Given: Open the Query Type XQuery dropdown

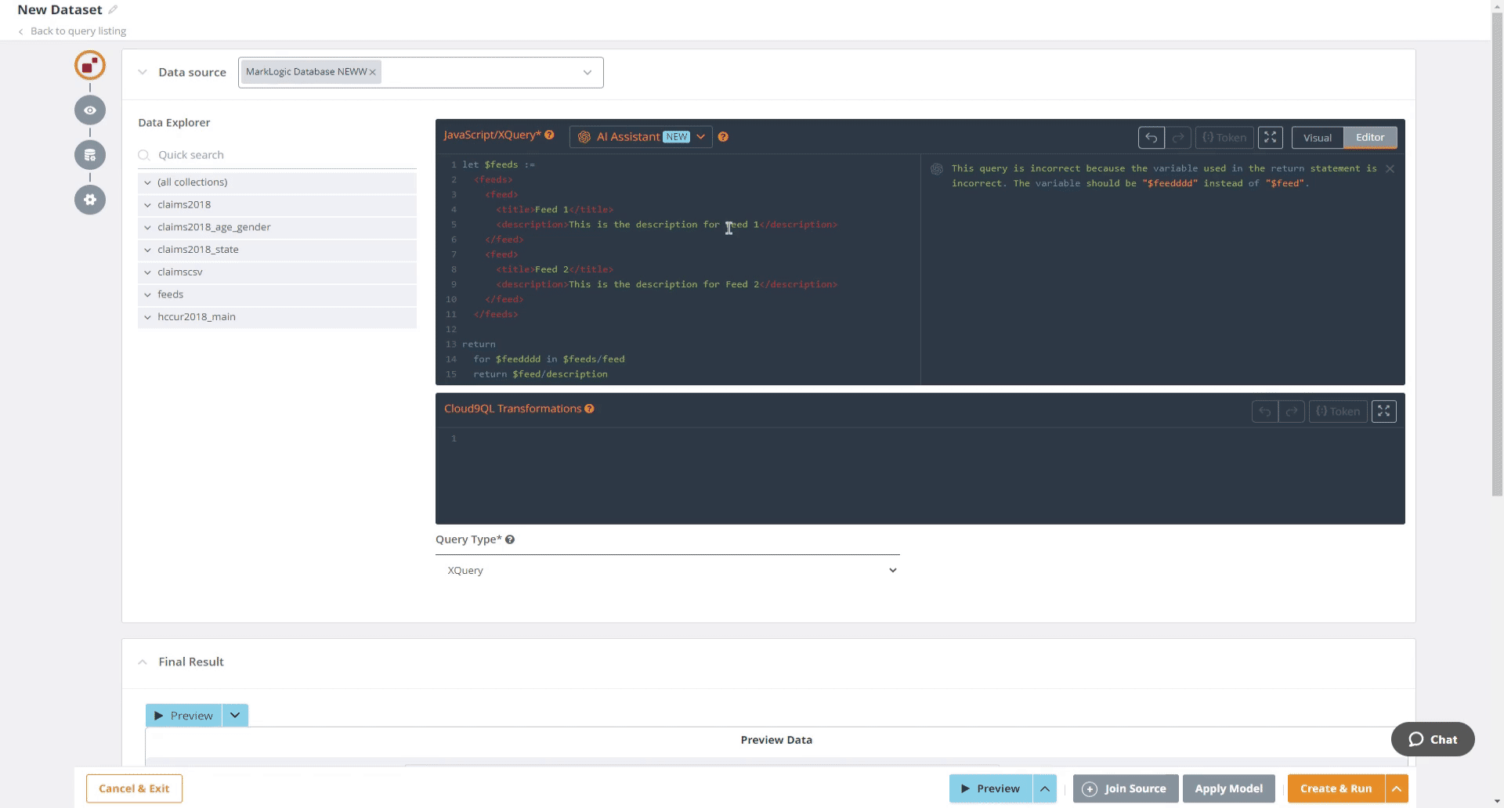Looking at the screenshot, I should pyautogui.click(x=667, y=571).
